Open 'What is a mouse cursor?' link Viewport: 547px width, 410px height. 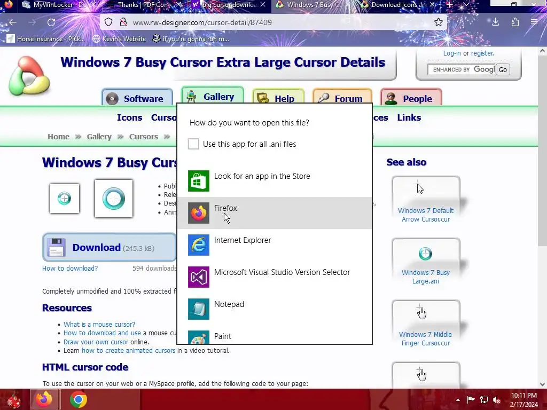(x=99, y=324)
